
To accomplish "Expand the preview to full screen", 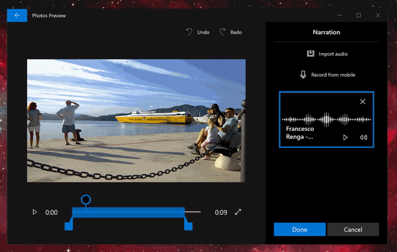I will point(238,212).
